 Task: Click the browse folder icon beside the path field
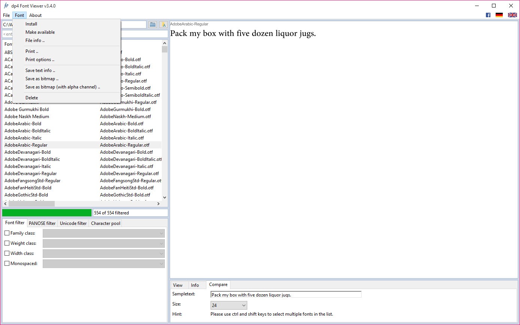coord(152,24)
